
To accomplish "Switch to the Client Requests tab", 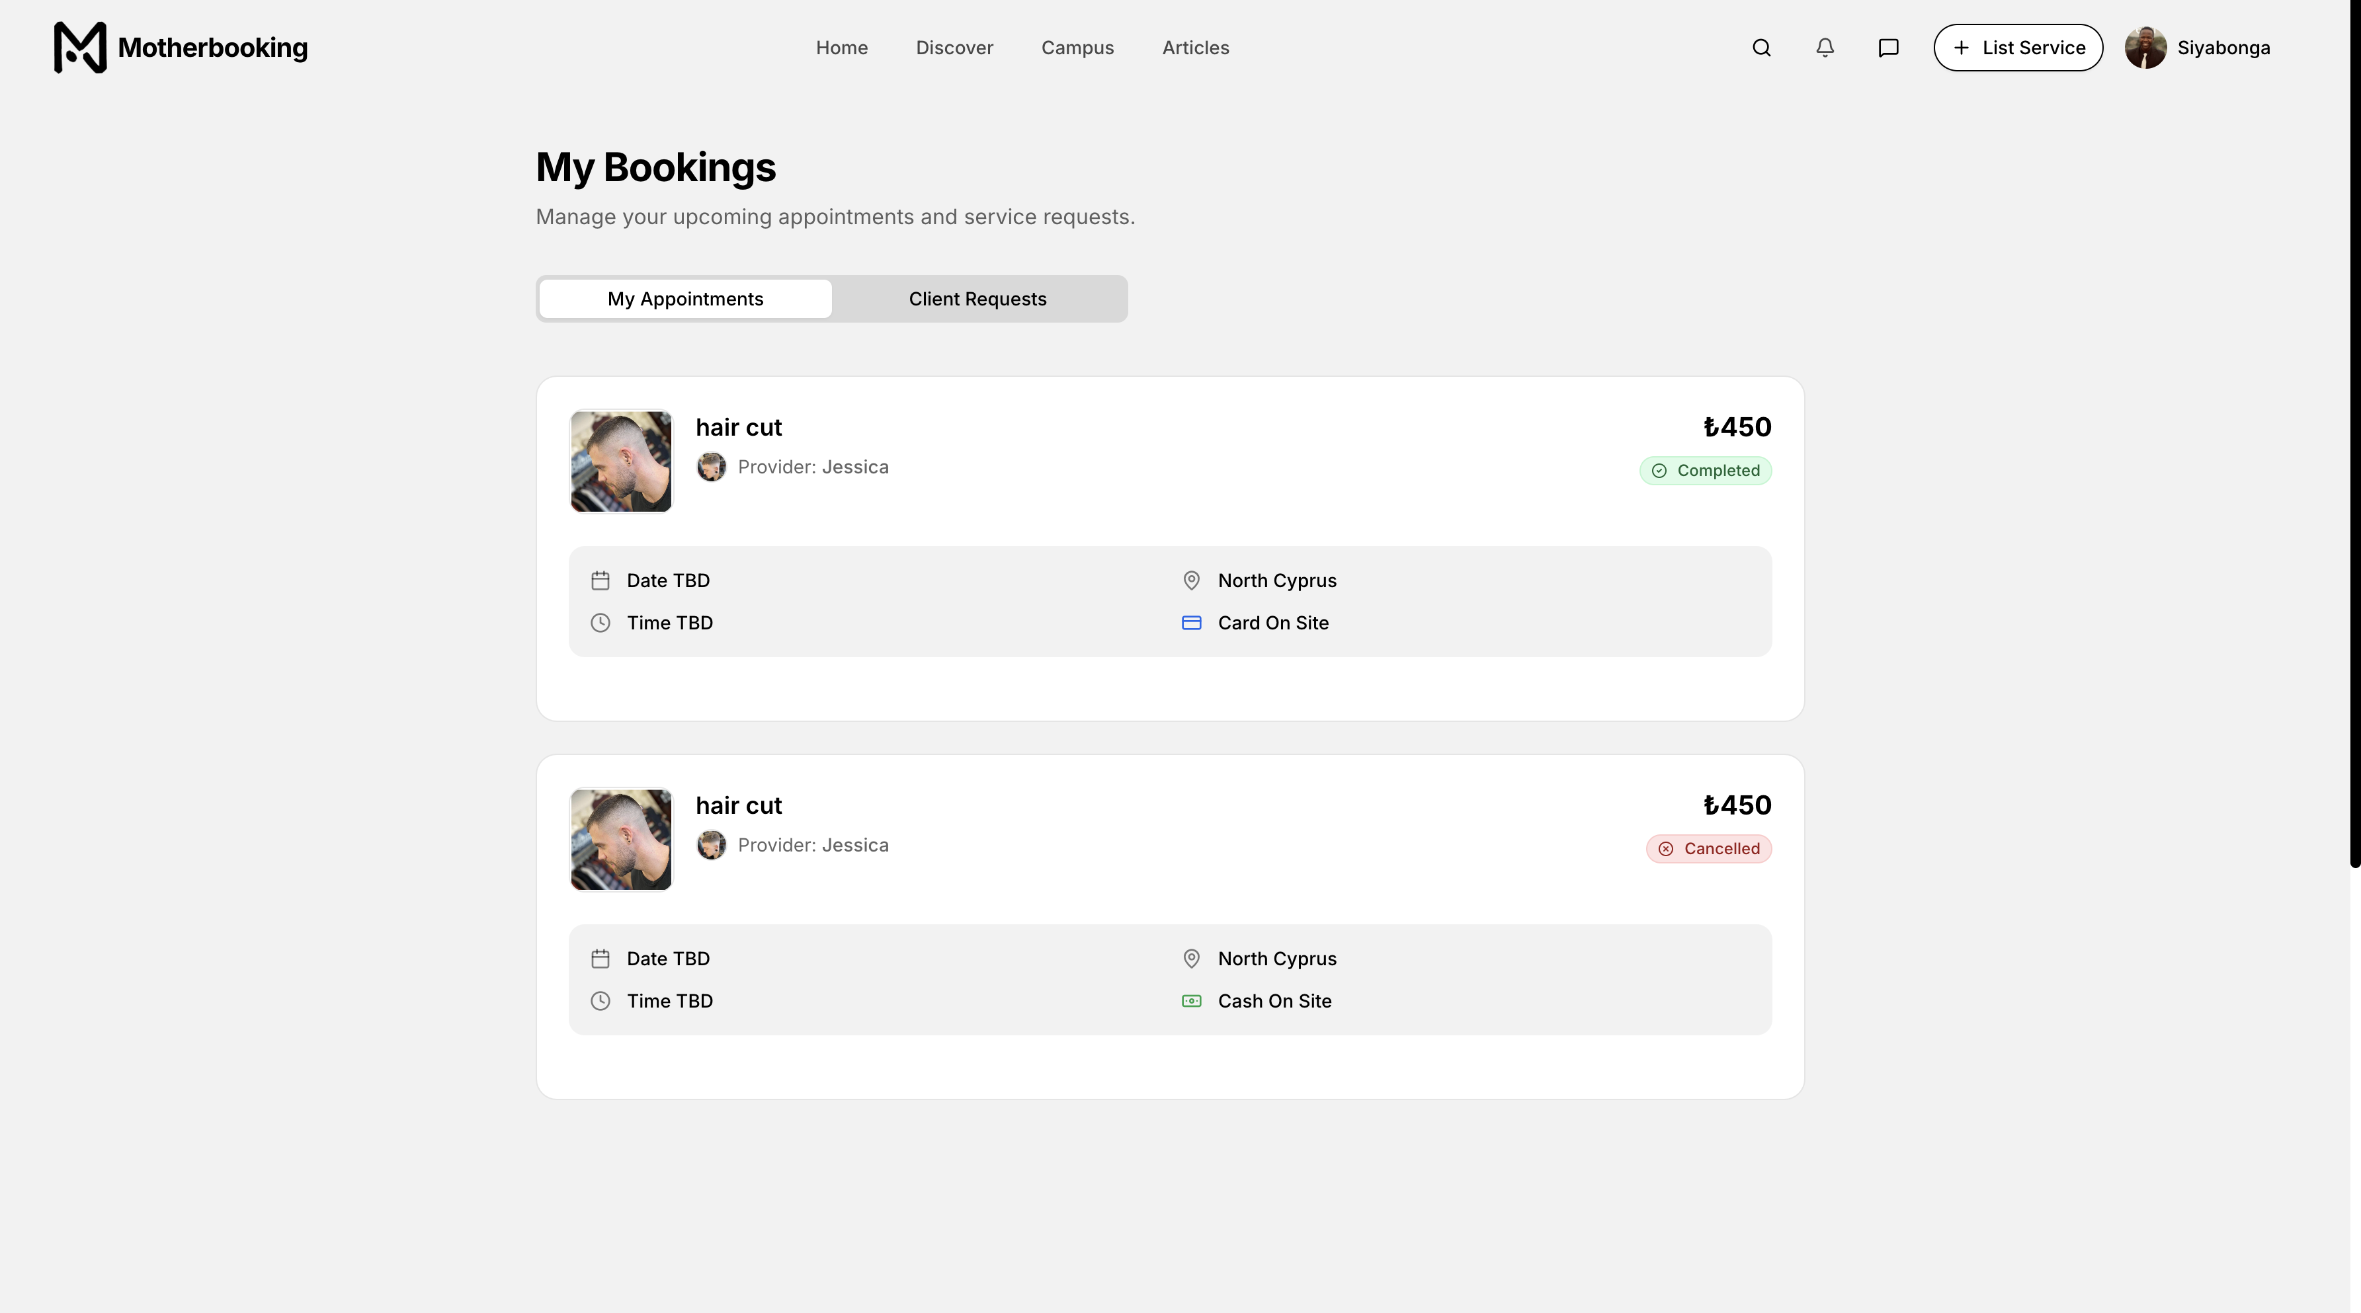I will coord(977,299).
